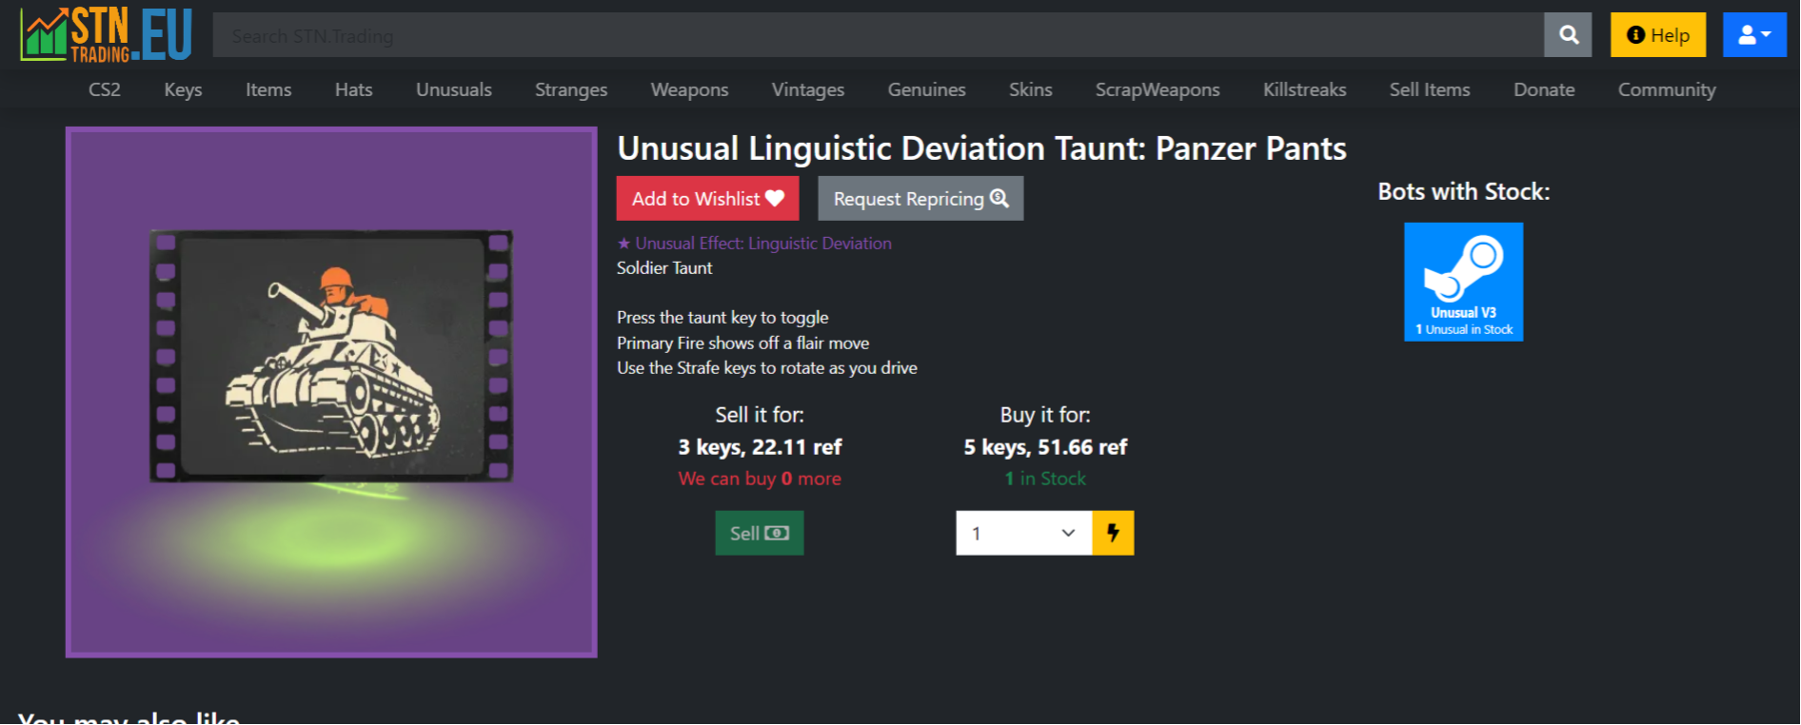Click the search magnifier button
The width and height of the screenshot is (1801, 725).
coord(1568,35)
